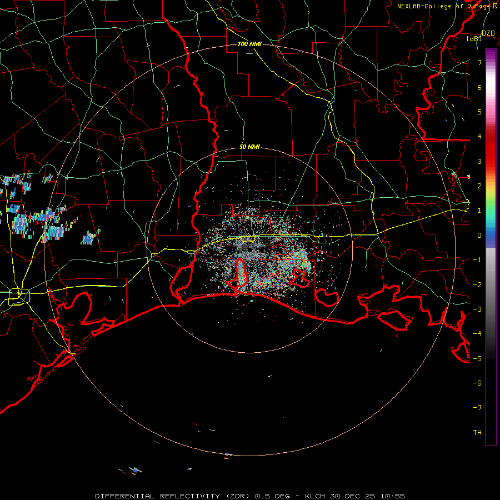The height and width of the screenshot is (500, 500).
Task: Click the 5 value on color scale
Action: (479, 112)
